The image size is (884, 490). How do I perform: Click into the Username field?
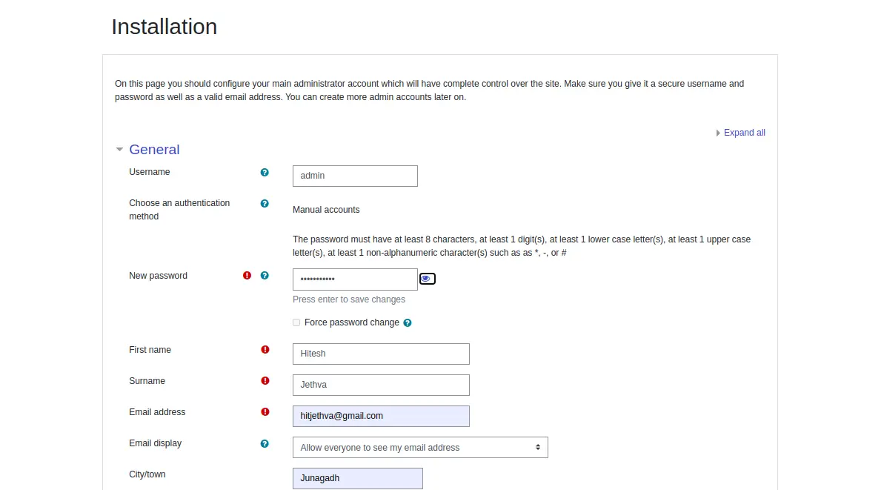[355, 176]
